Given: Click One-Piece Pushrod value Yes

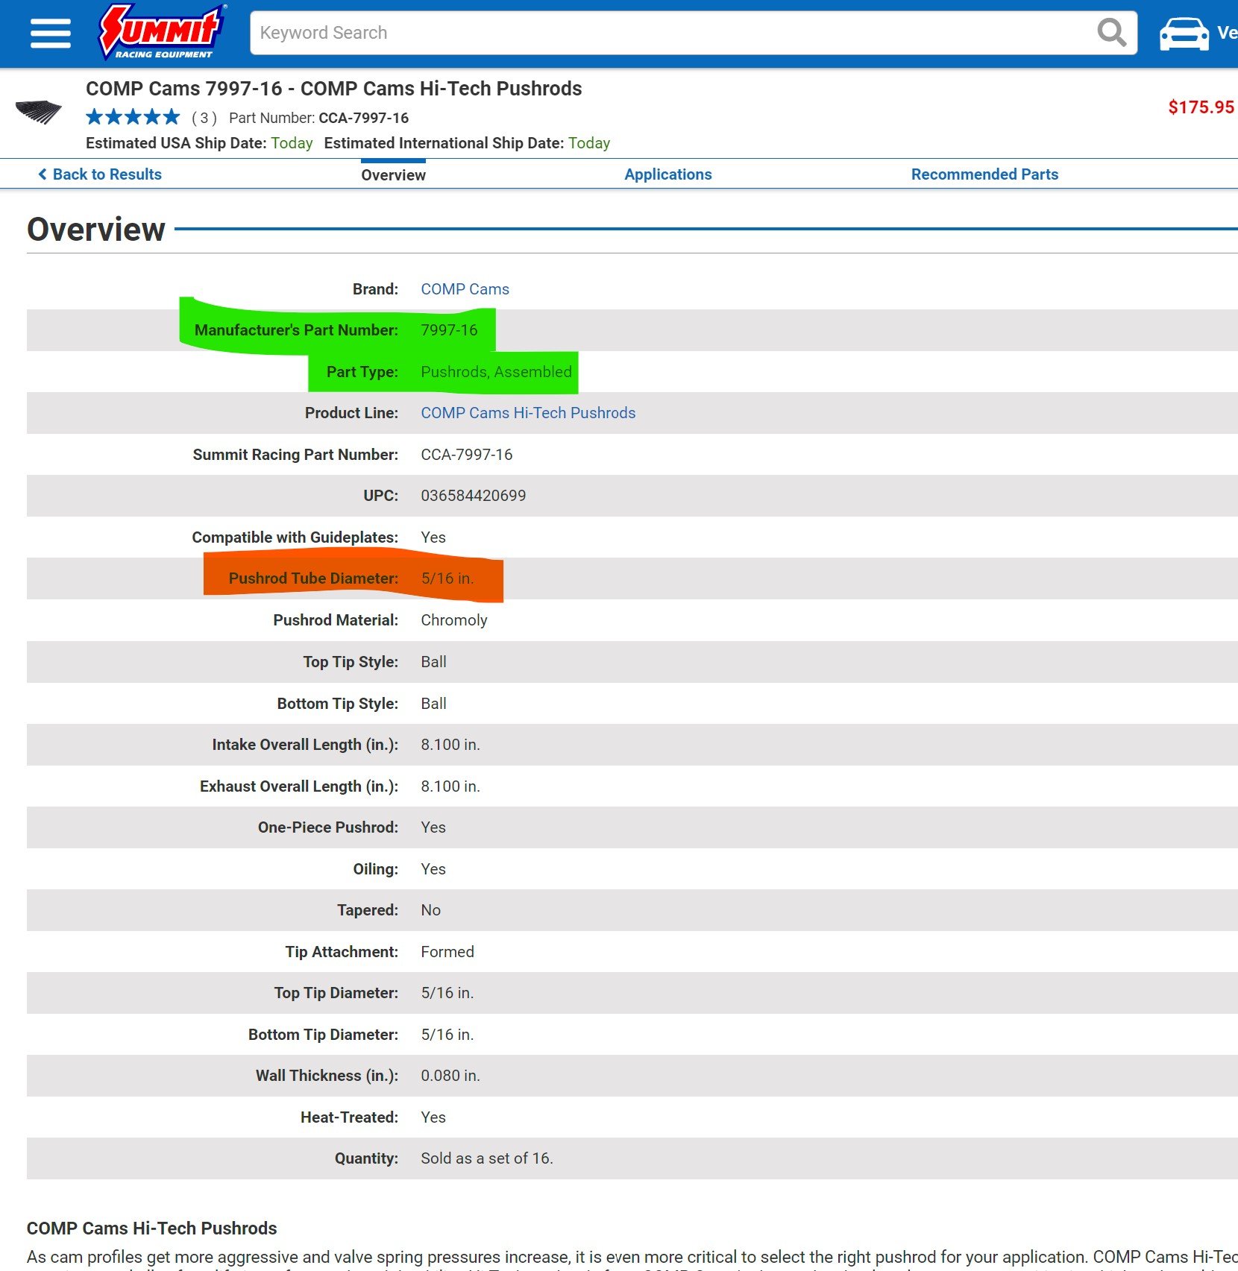Looking at the screenshot, I should [x=433, y=827].
